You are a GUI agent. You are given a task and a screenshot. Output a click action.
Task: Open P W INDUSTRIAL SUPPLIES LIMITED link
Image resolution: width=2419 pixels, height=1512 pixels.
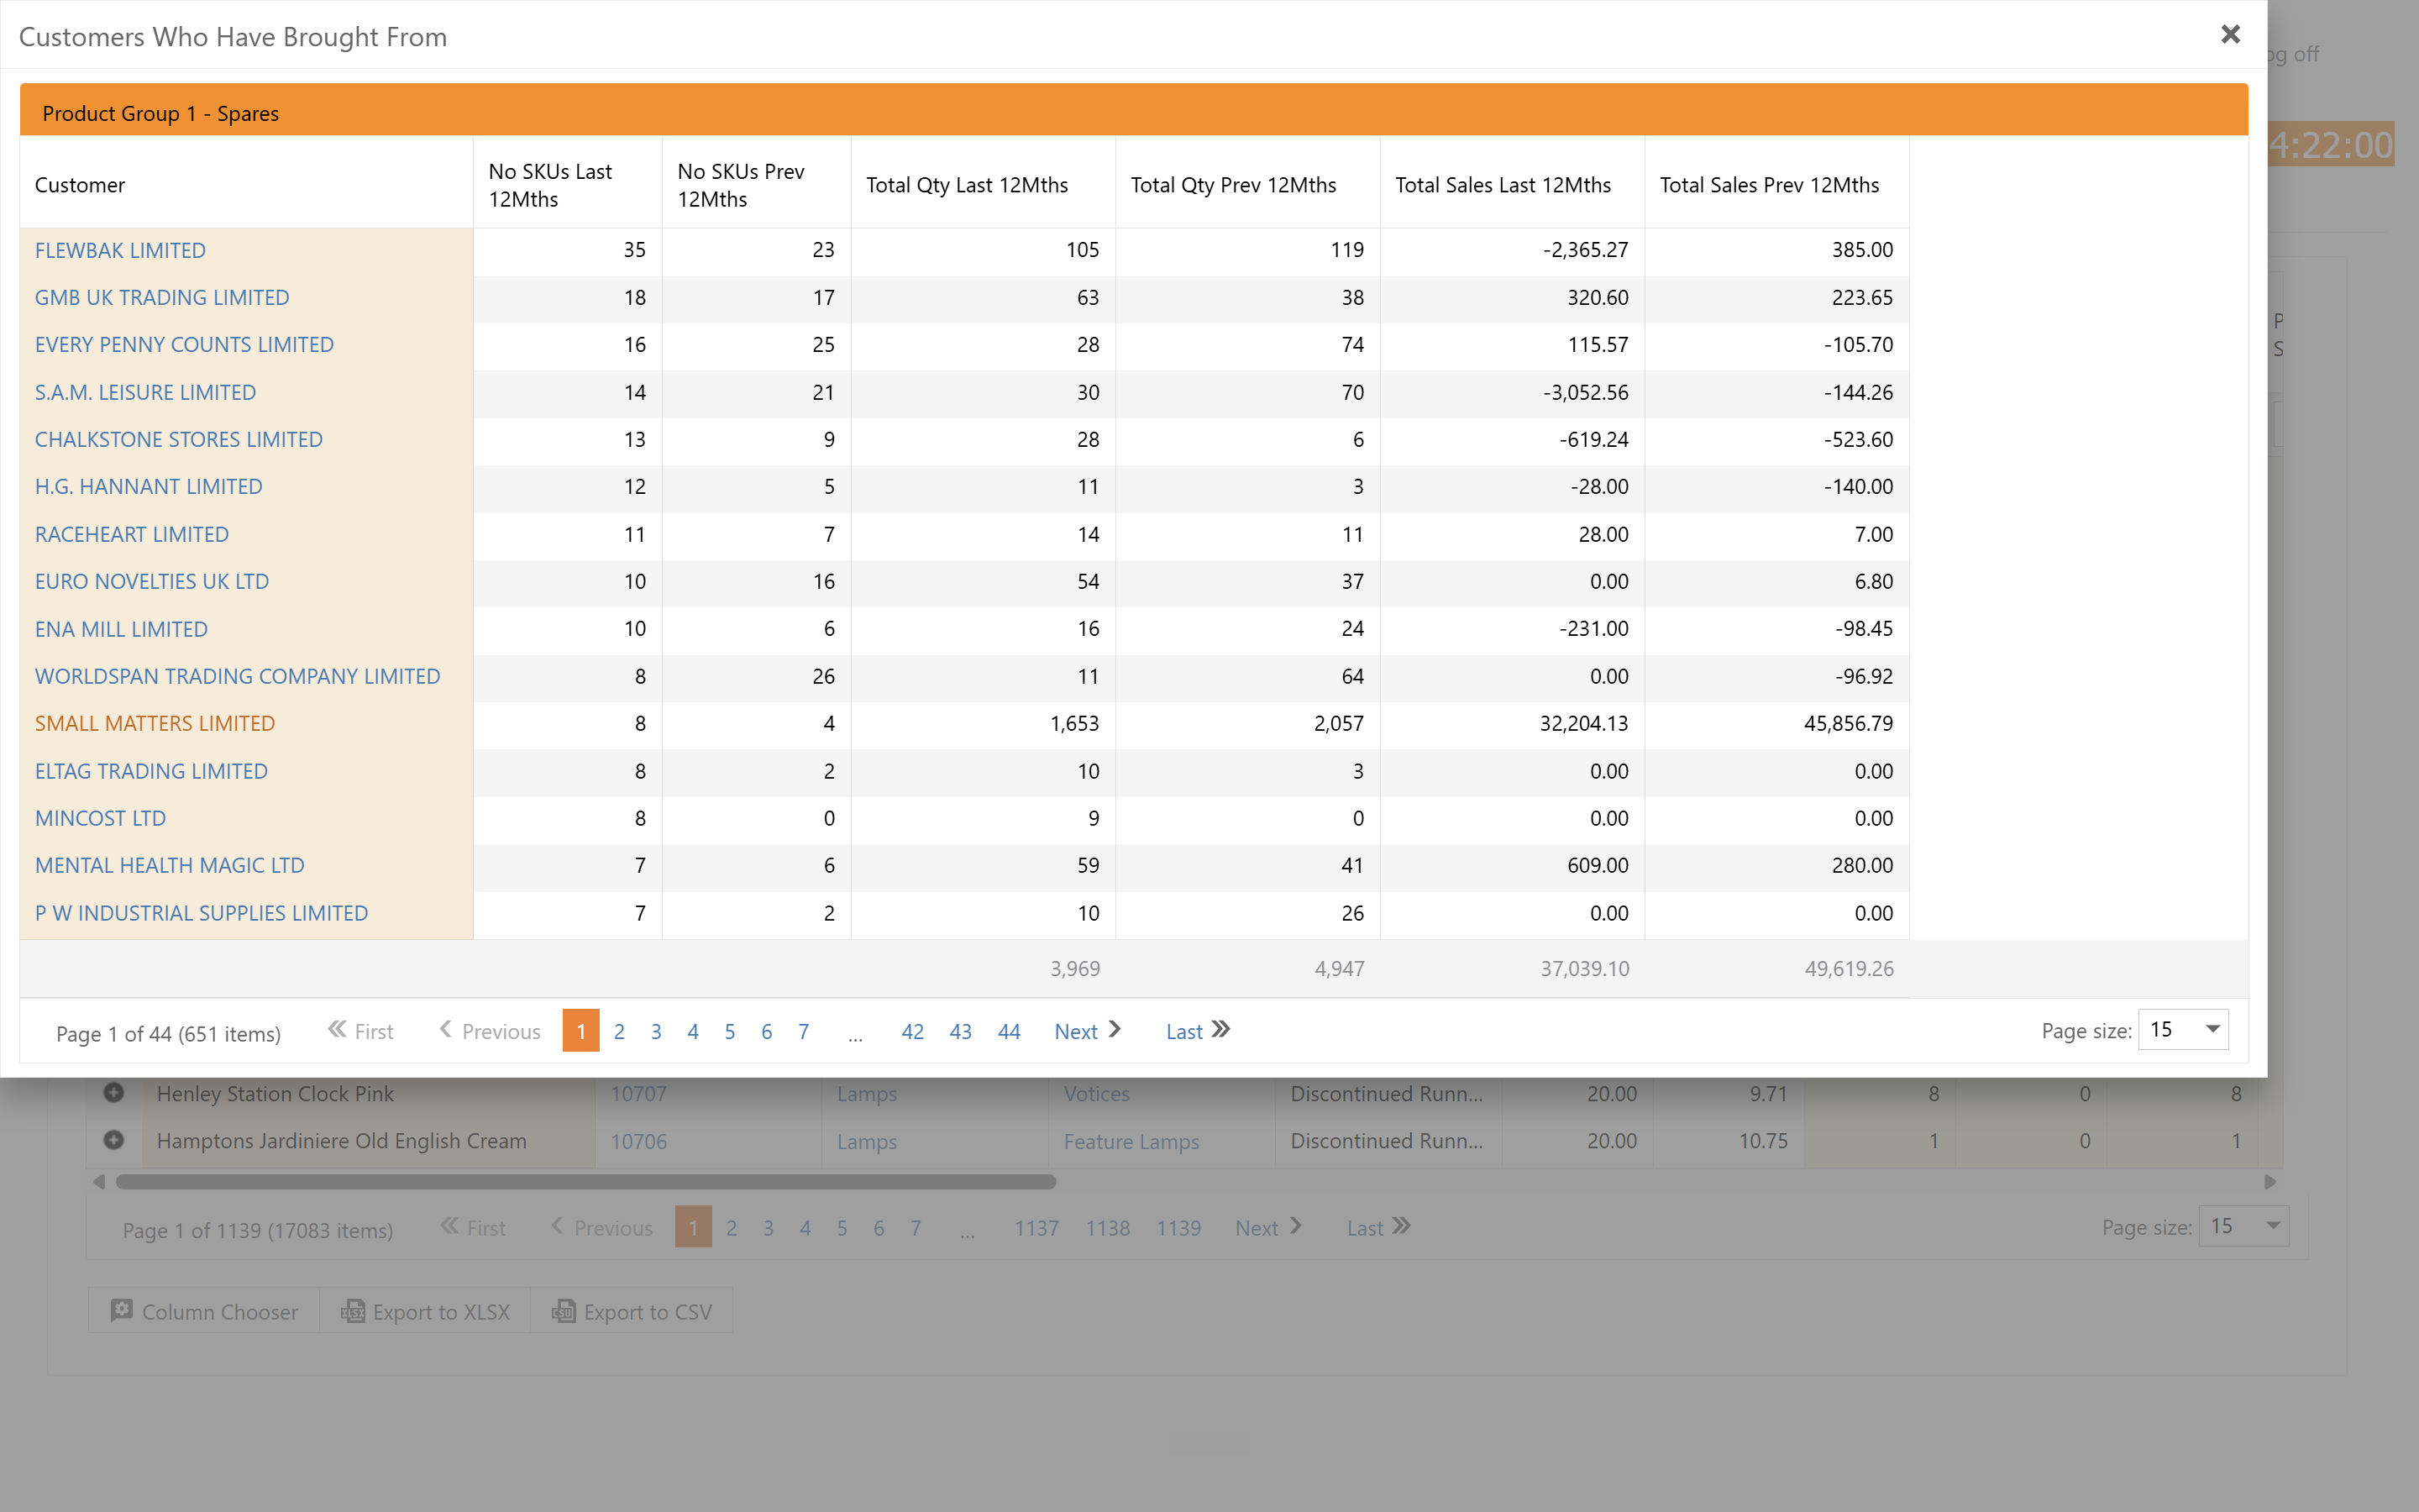click(x=202, y=913)
